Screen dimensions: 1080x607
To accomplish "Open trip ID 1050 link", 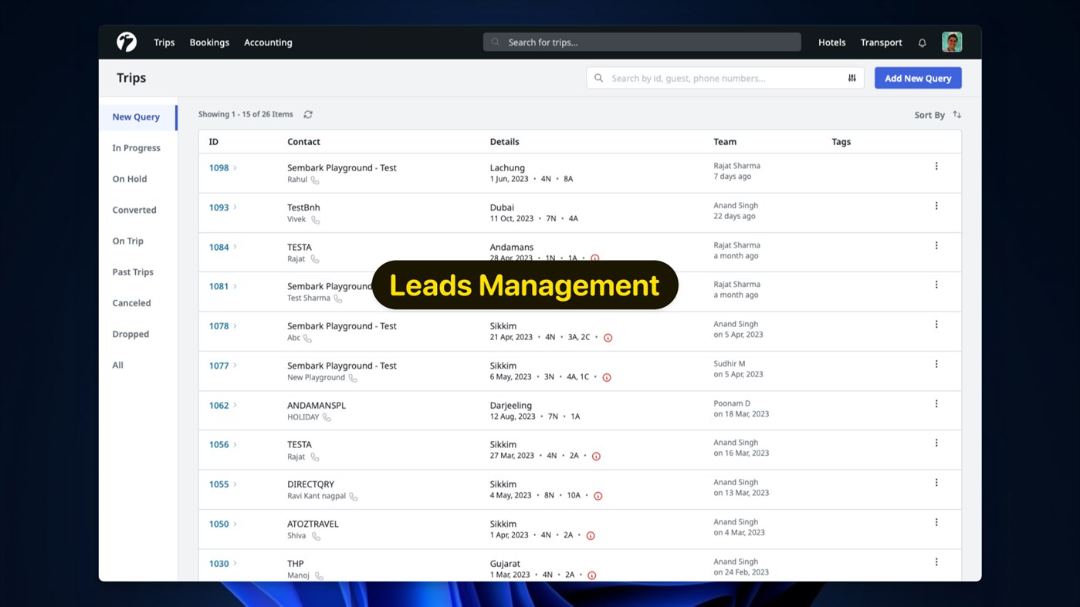I will point(219,524).
